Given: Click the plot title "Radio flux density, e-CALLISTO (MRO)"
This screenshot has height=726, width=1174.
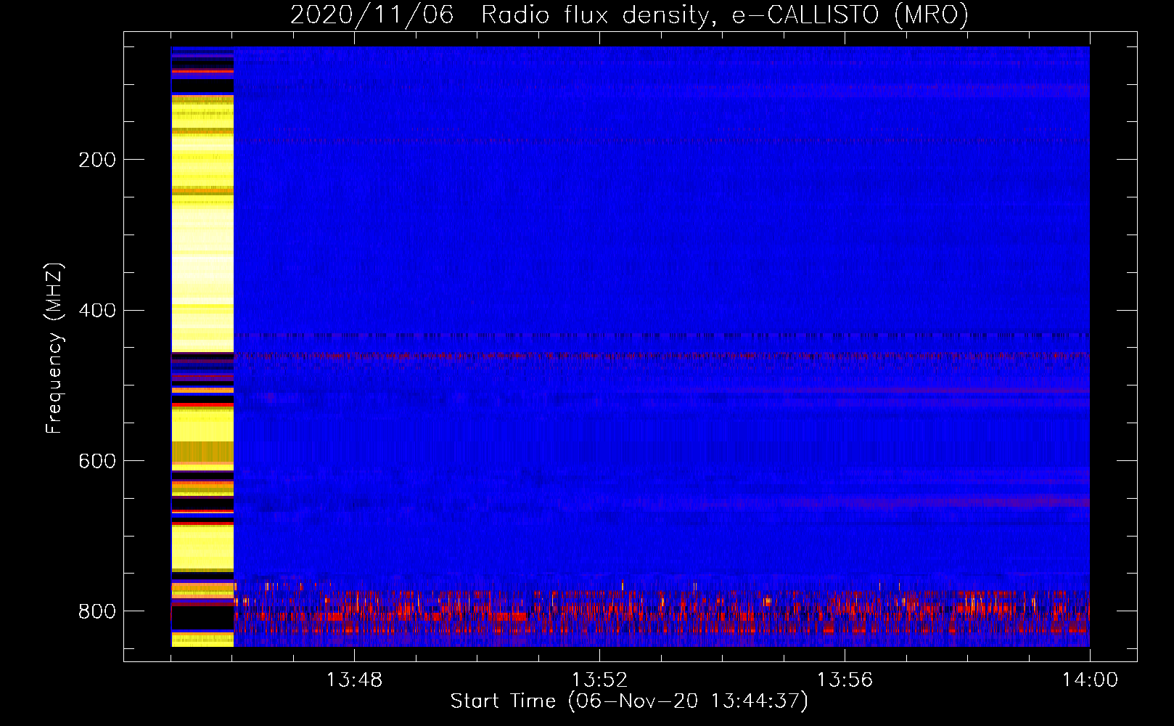Looking at the screenshot, I should click(725, 15).
